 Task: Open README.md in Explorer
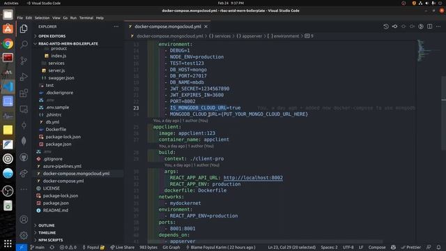tap(56, 211)
